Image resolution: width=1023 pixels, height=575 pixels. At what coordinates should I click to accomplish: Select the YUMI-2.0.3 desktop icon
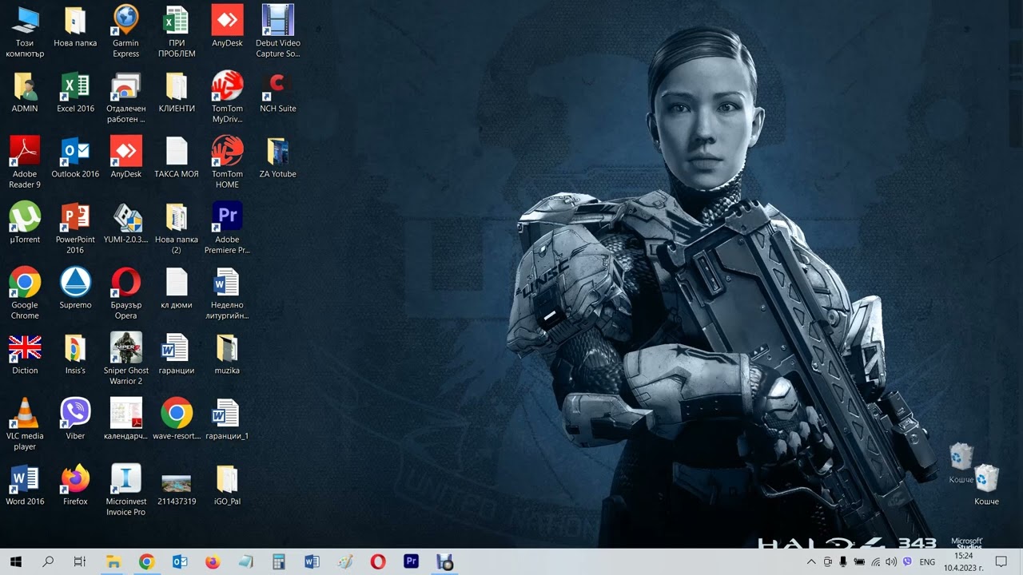point(125,224)
